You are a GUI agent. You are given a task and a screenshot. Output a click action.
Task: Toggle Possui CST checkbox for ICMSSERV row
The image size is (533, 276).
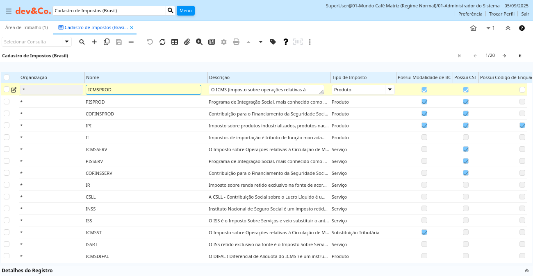[466, 149]
